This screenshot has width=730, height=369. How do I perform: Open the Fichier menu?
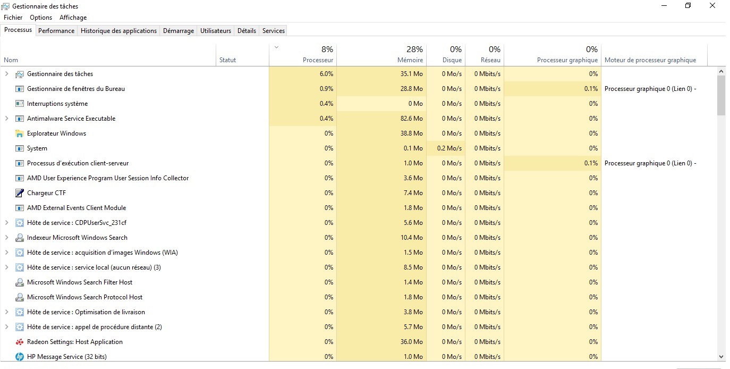13,18
